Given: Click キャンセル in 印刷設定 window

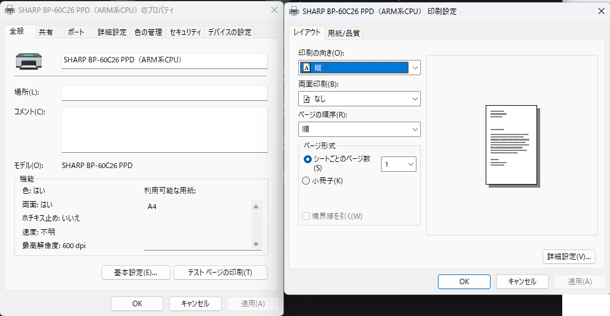Looking at the screenshot, I should (x=522, y=281).
